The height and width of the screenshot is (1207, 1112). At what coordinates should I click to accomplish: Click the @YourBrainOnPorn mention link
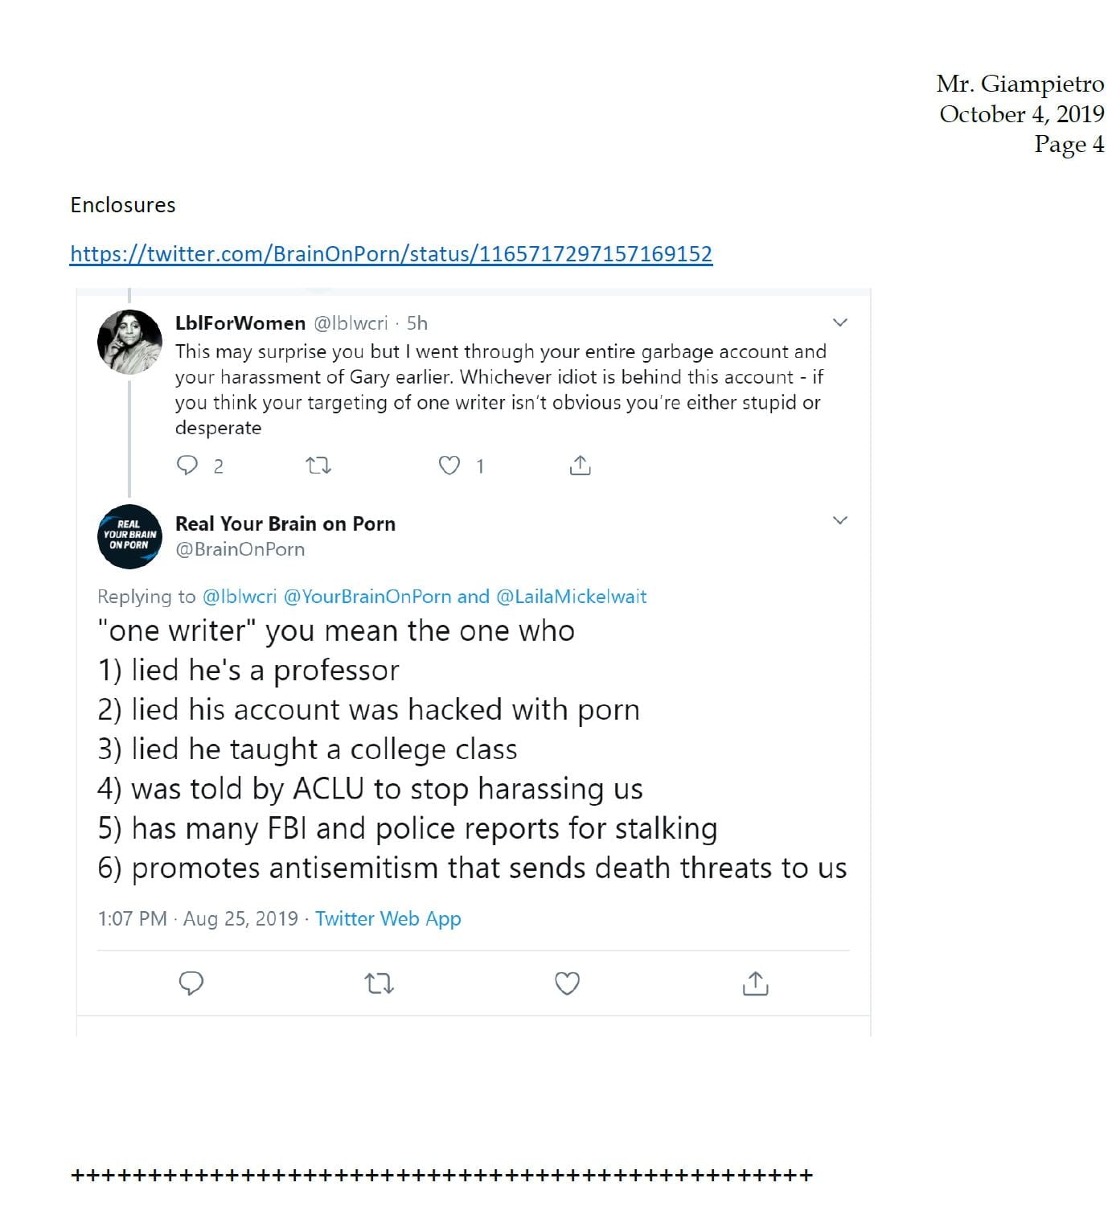click(367, 597)
